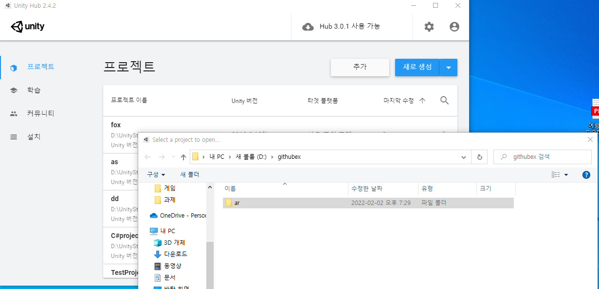Select the as project row
599x289 pixels.
(121, 171)
